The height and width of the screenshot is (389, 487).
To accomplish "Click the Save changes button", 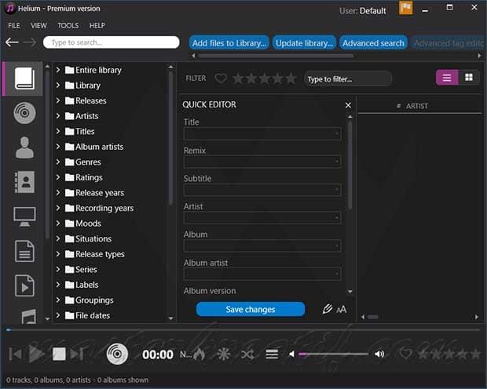I will coord(251,309).
